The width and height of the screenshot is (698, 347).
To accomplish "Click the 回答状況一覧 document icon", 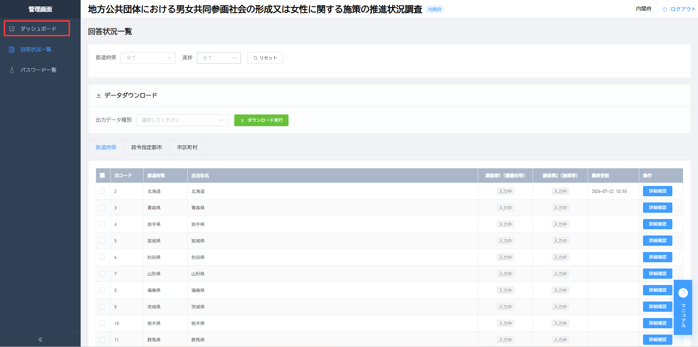I will click(x=12, y=50).
